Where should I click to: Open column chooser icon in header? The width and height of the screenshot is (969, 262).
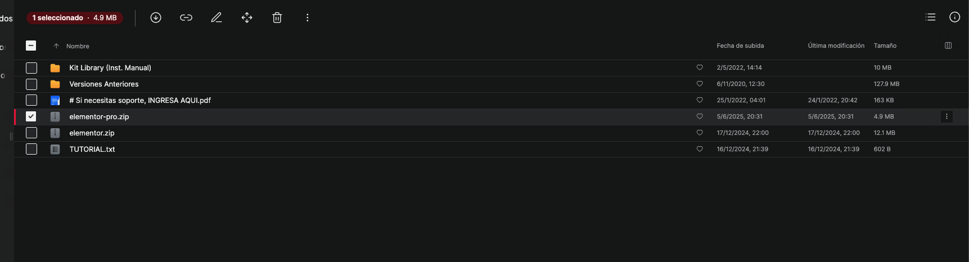948,46
